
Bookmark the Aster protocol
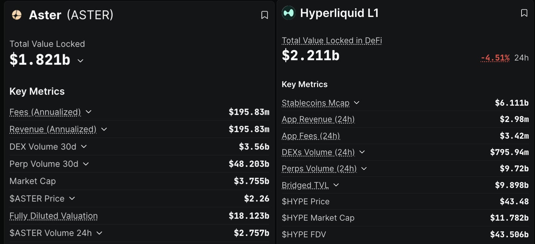click(x=265, y=15)
